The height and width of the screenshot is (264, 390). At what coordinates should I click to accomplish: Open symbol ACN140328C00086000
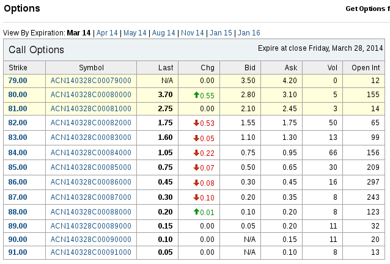(x=91, y=182)
